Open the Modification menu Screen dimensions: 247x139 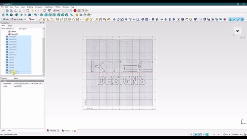[x=49, y=7]
